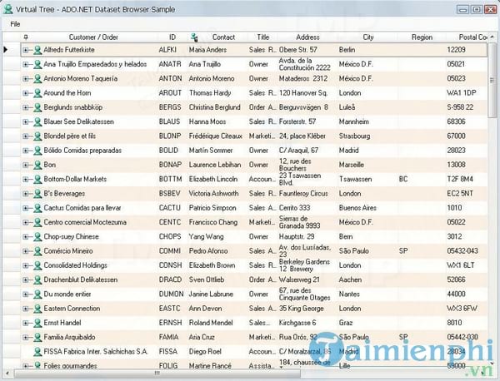Click the customer icon beside Bottom-Dollar Markets

(37, 179)
